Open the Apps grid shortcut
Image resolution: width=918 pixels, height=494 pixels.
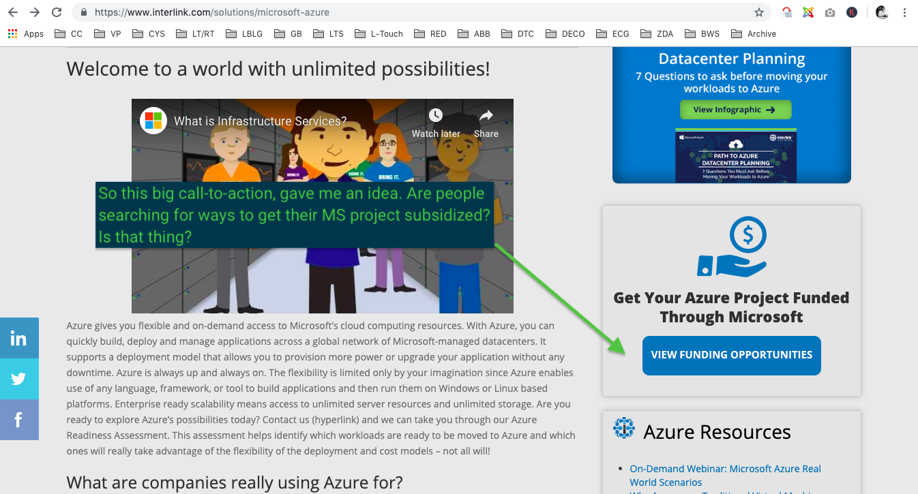click(25, 33)
